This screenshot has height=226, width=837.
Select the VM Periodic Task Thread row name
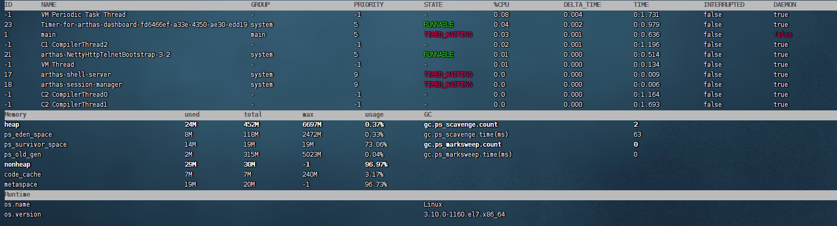(83, 15)
